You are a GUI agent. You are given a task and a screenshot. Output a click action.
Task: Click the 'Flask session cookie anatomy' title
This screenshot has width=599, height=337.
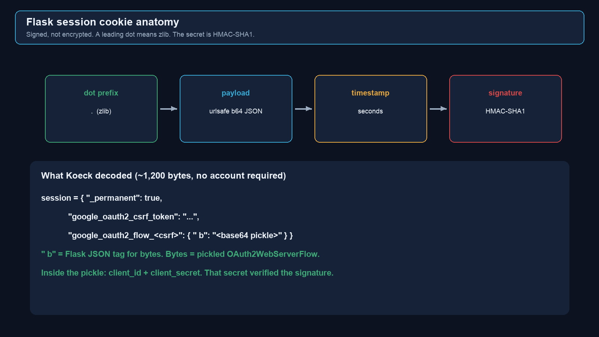click(x=103, y=22)
